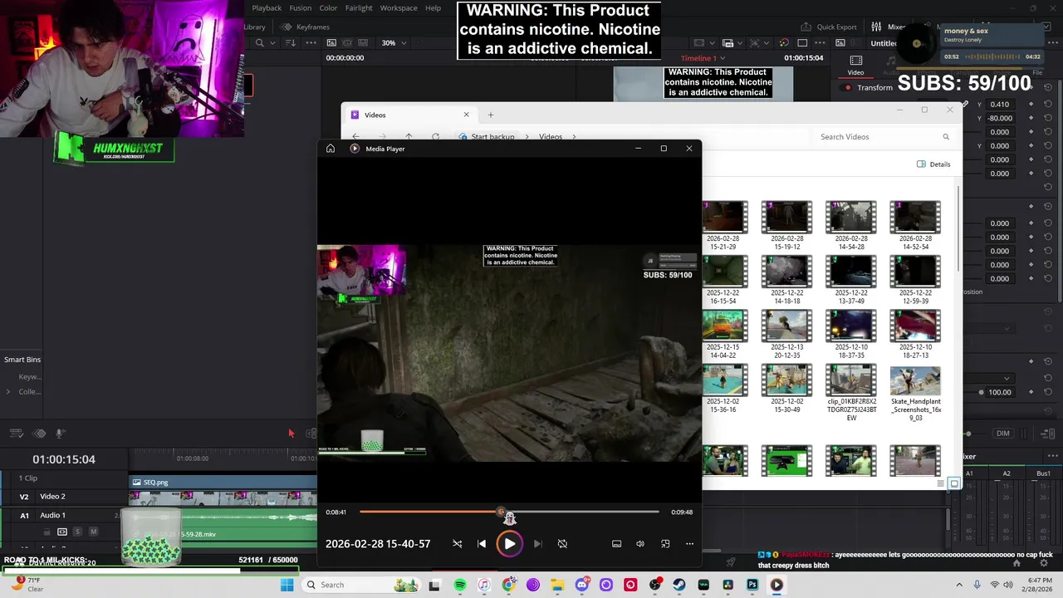Click File Explorer back arrow
Screen dimensions: 1063x598
point(355,137)
